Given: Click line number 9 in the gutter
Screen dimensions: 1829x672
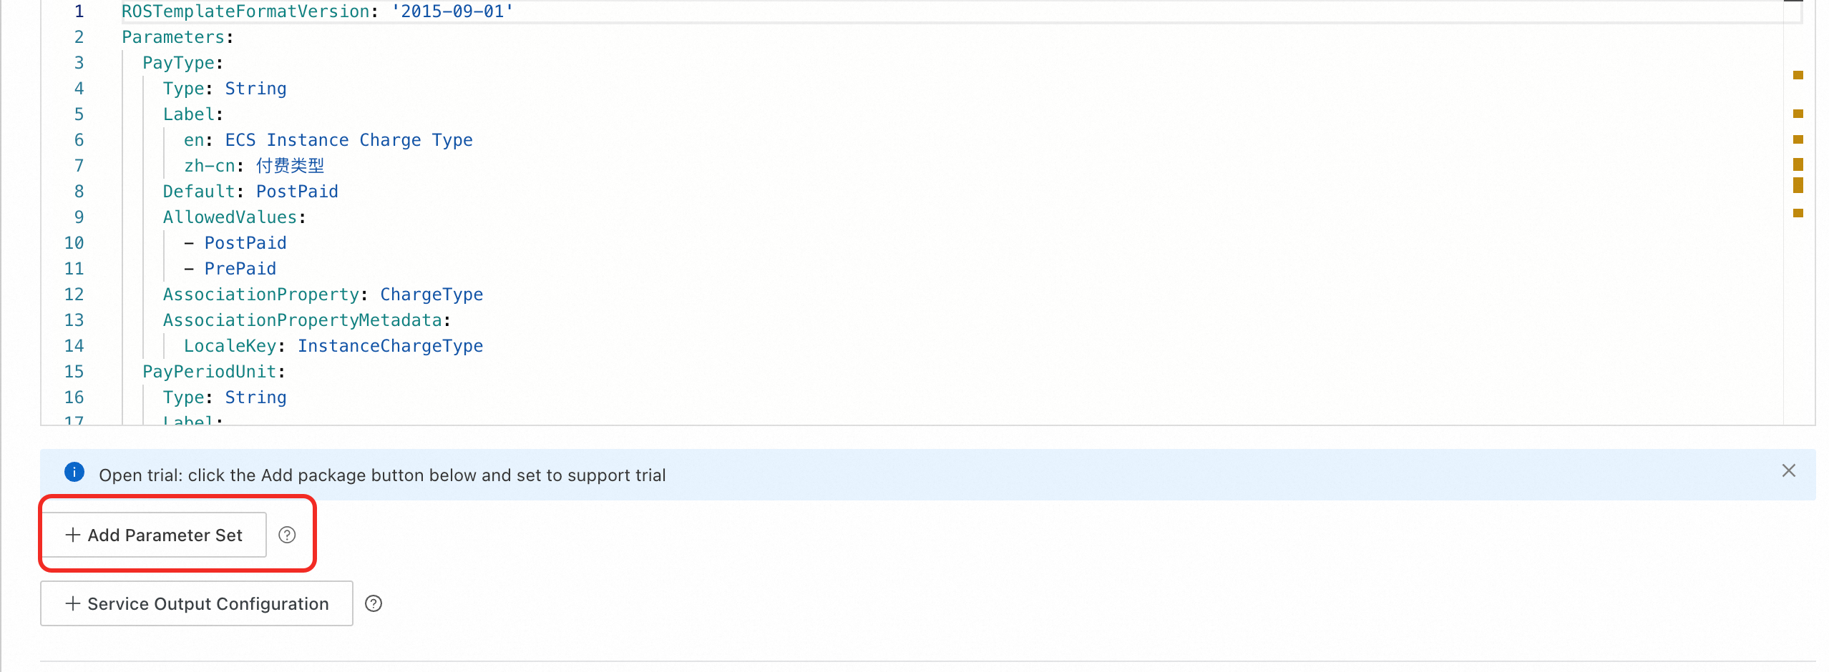Looking at the screenshot, I should 79,217.
